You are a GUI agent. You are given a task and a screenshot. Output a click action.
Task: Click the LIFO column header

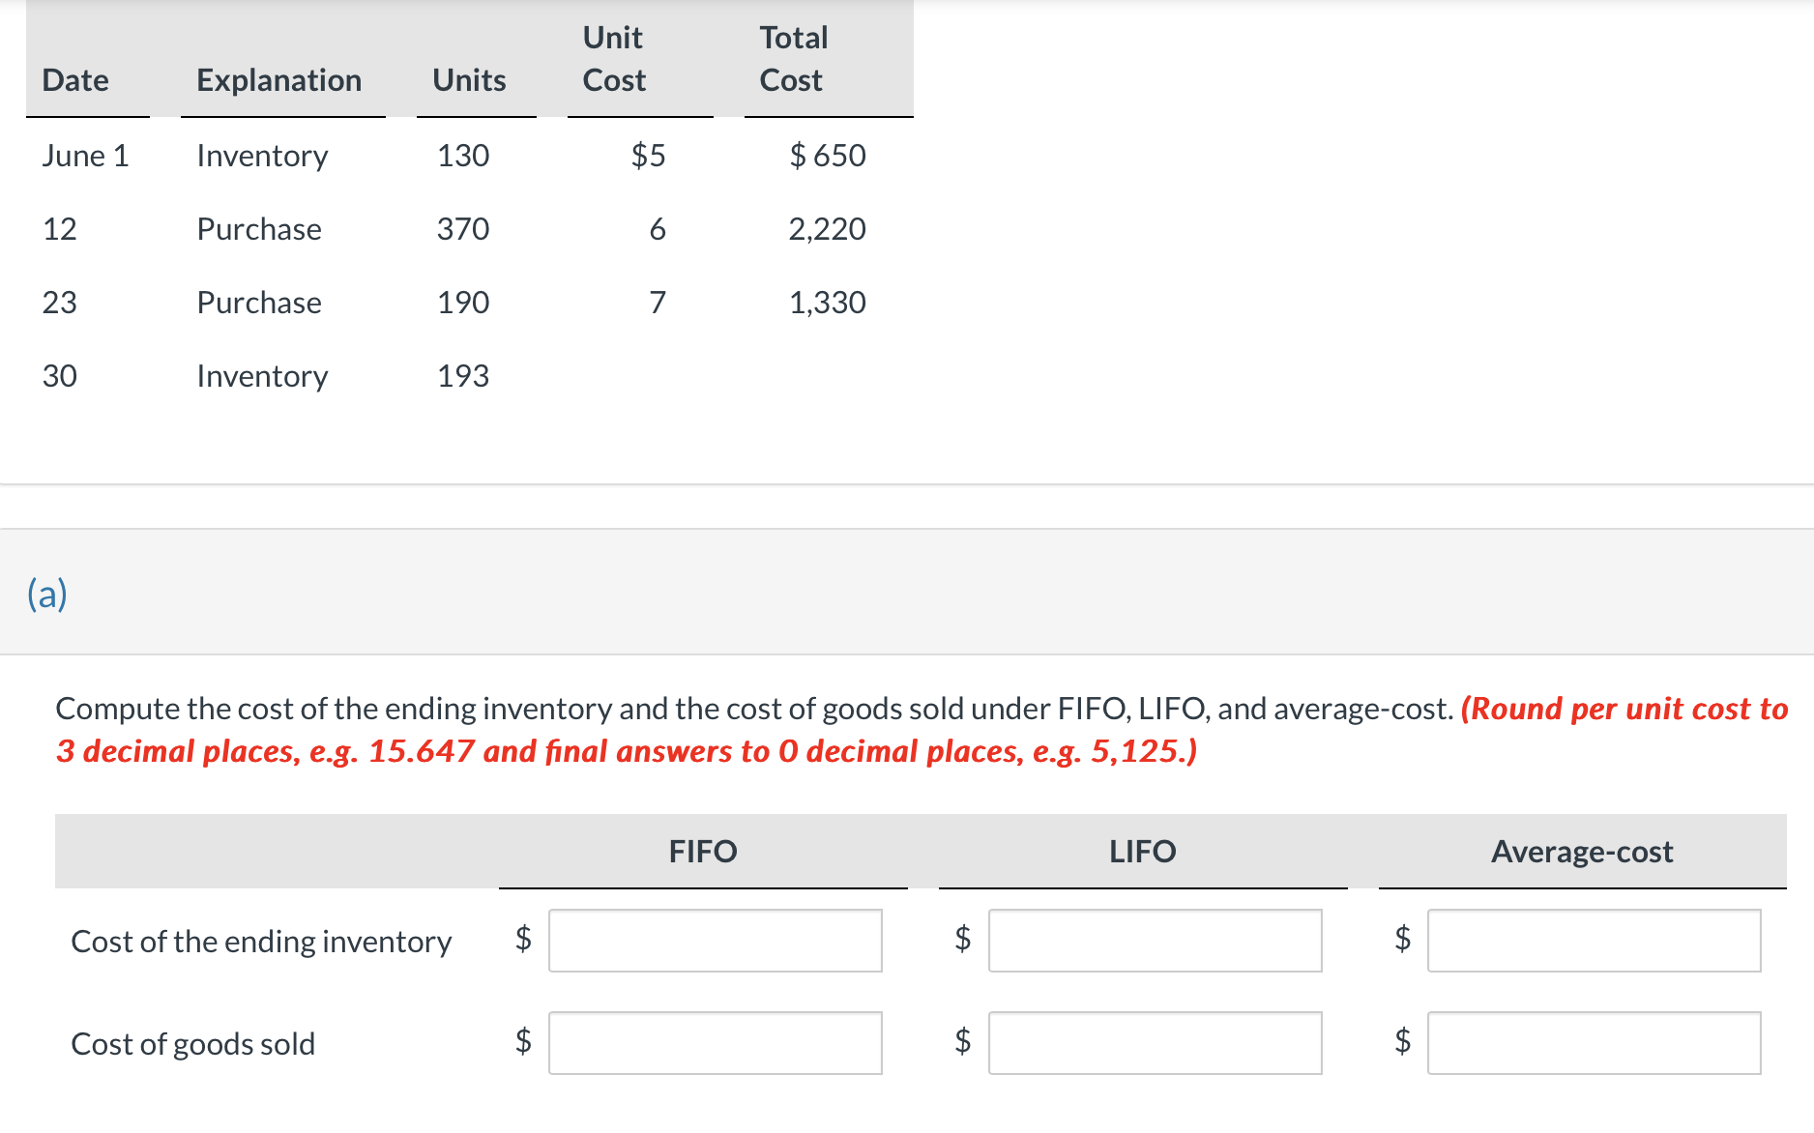coord(1142,852)
